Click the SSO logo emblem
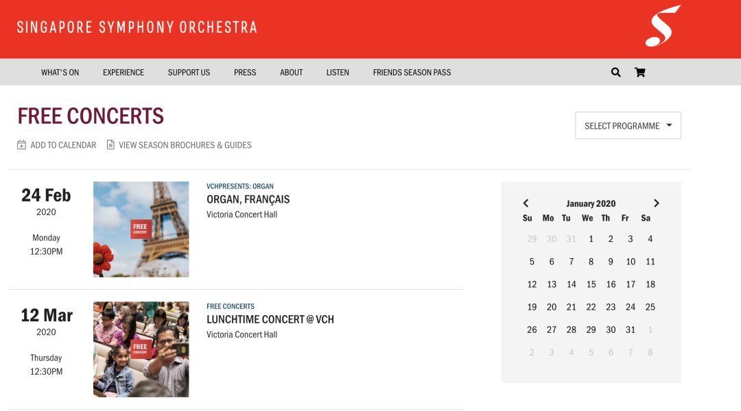Screen dimensions: 741x411 point(662,26)
